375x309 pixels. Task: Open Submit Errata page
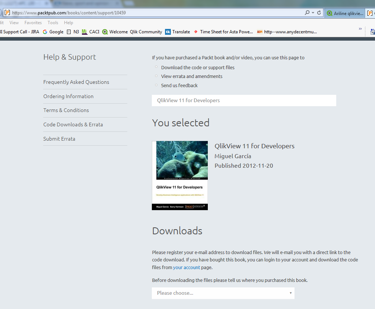(x=59, y=139)
